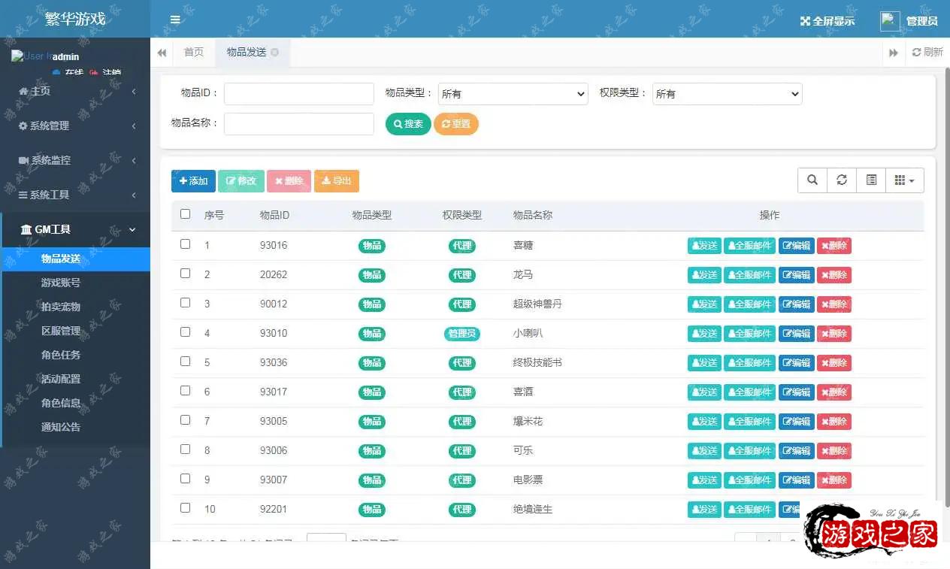Screen dimensions: 950x569
Task: Click the table search magnifier icon
Action: [x=812, y=180]
